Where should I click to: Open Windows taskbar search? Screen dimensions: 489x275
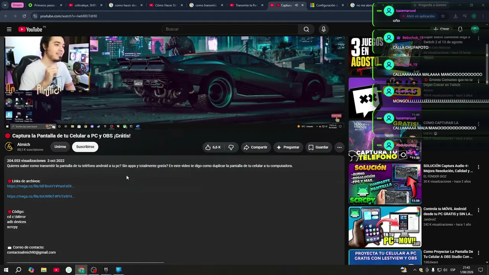click(x=18, y=270)
